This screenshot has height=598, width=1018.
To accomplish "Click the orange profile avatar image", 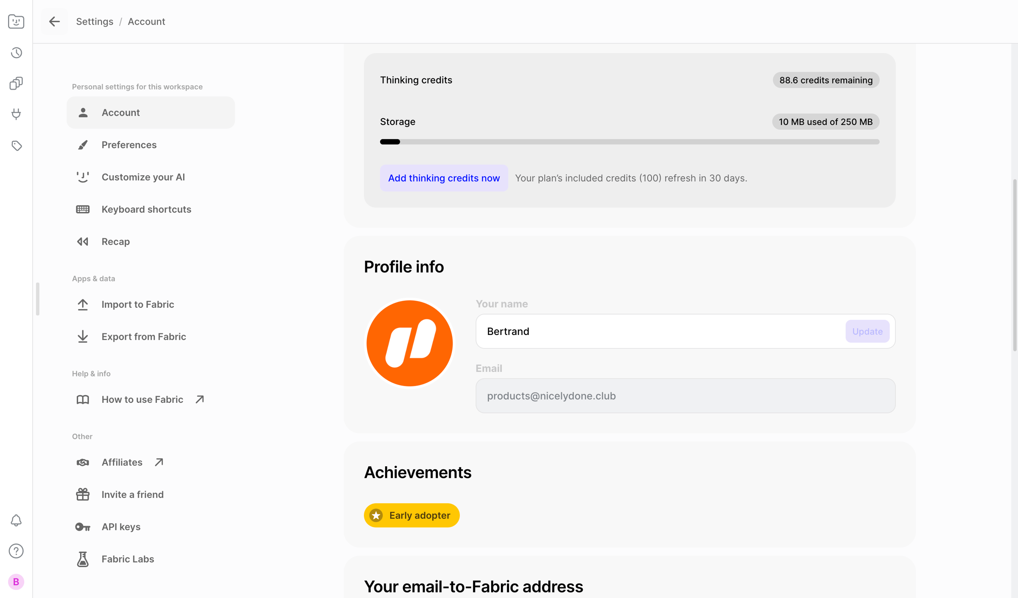I will pyautogui.click(x=409, y=343).
